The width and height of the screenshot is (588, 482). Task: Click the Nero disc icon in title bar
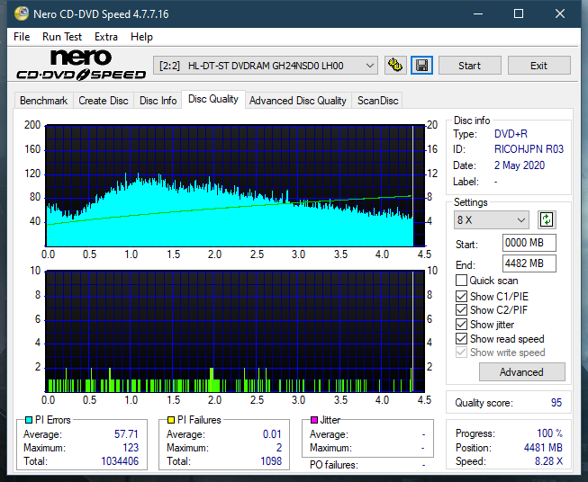click(x=22, y=13)
